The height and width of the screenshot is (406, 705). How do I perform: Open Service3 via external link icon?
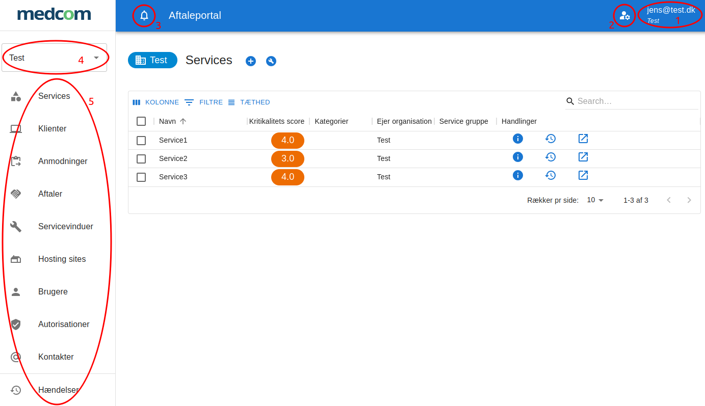point(583,175)
